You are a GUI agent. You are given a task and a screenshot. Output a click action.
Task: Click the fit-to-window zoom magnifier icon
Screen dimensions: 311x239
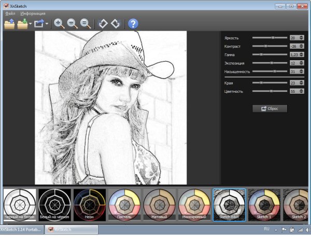(84, 24)
